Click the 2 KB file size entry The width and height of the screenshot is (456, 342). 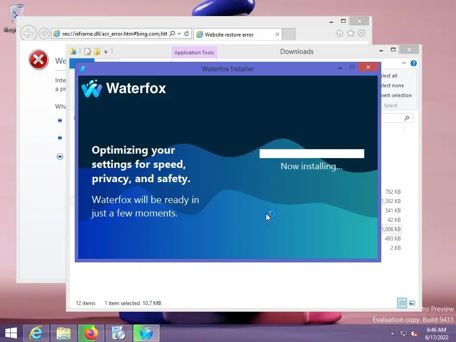pos(395,248)
